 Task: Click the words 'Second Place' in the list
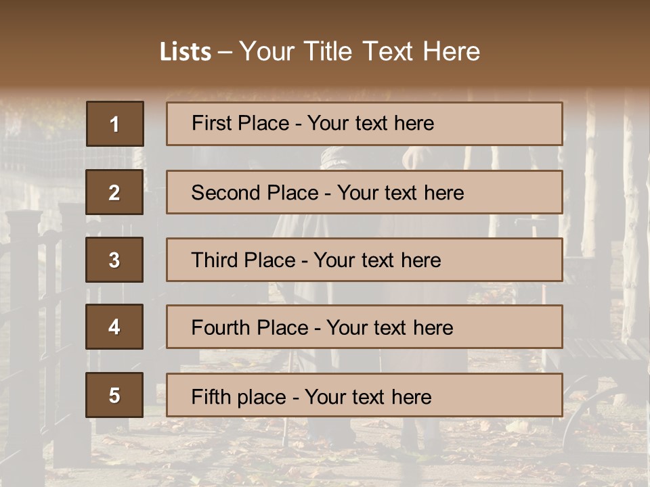tap(255, 193)
